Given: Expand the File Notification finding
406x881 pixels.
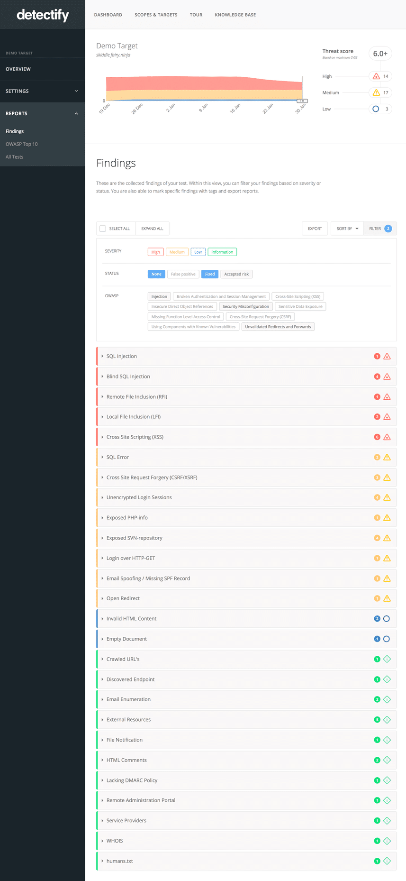Looking at the screenshot, I should [246, 740].
